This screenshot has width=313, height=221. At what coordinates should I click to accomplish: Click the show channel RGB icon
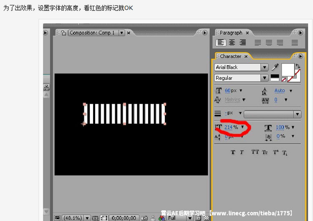coord(162,218)
